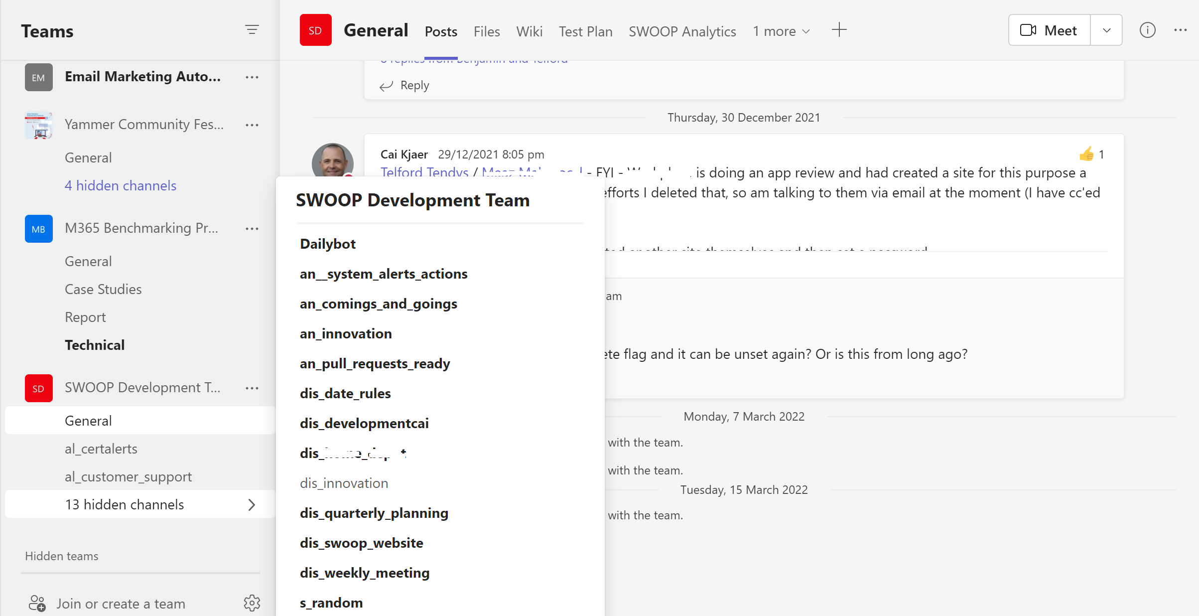Select dis_weekly_meeting channel
This screenshot has width=1199, height=616.
[x=365, y=573]
